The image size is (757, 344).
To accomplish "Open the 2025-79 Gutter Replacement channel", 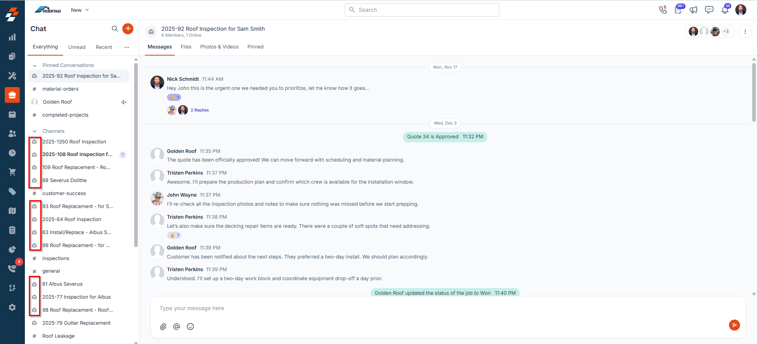I will point(79,323).
